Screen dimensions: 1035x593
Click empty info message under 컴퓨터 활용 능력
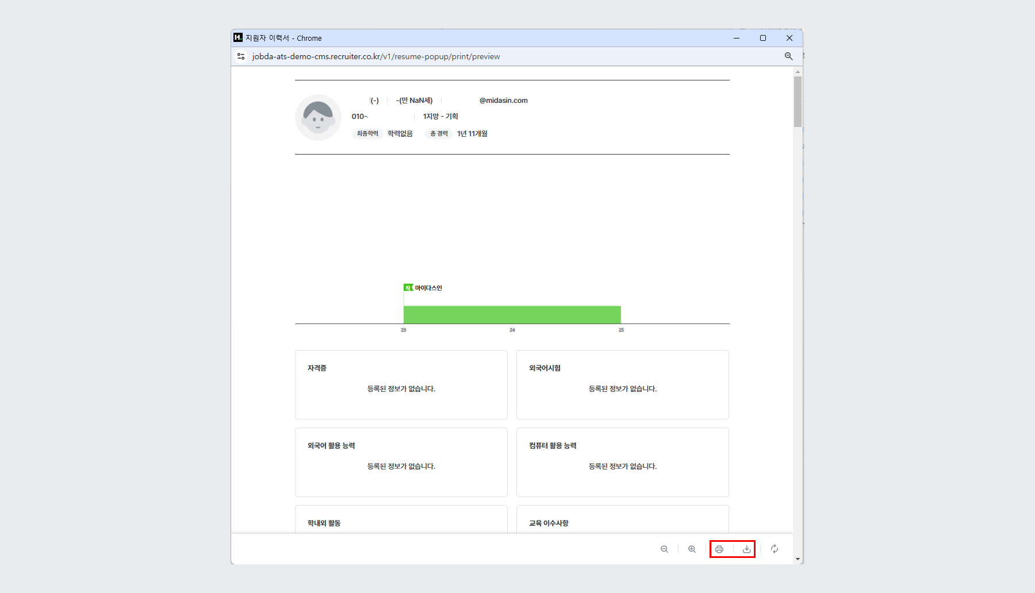623,467
